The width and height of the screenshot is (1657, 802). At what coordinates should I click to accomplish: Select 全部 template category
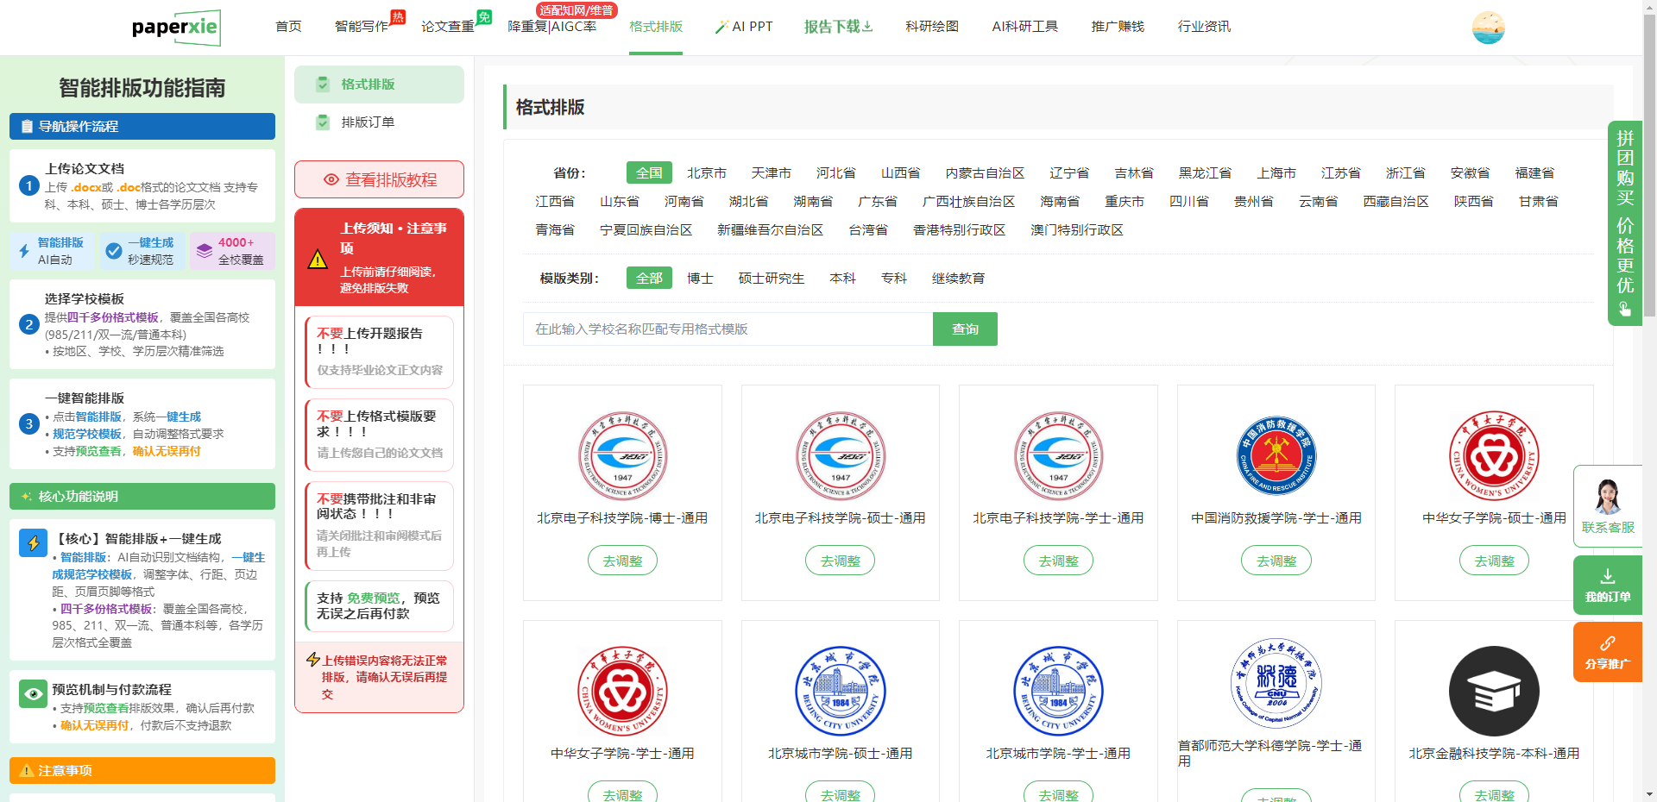click(649, 279)
